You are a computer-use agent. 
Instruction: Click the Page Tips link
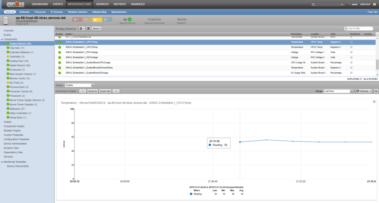click(372, 12)
